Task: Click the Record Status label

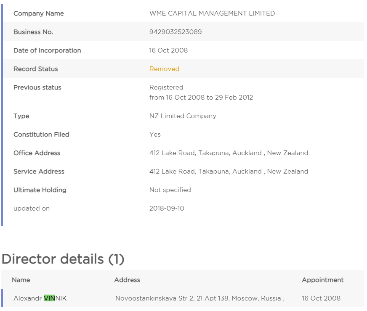Action: coord(36,69)
